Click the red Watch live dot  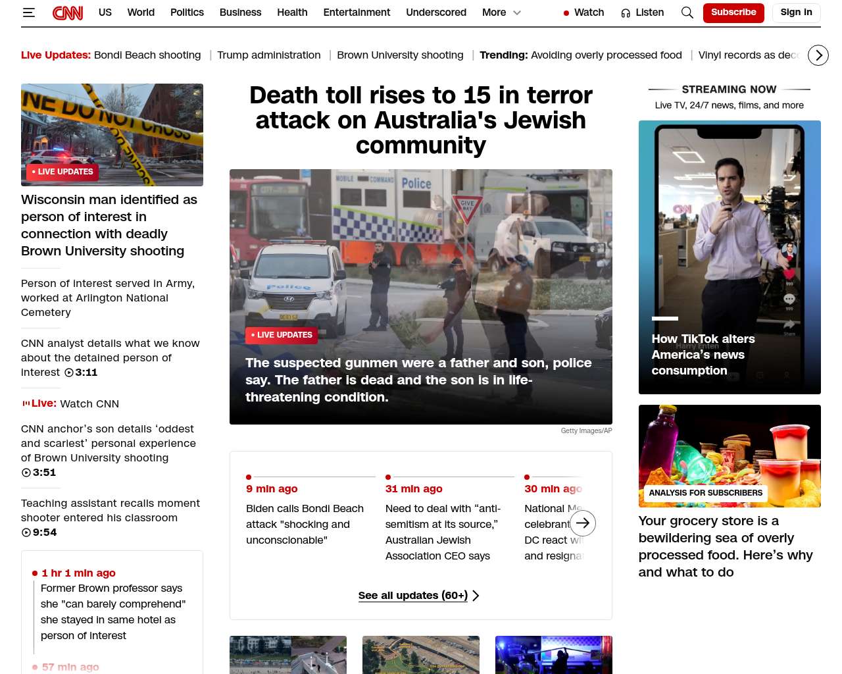566,13
